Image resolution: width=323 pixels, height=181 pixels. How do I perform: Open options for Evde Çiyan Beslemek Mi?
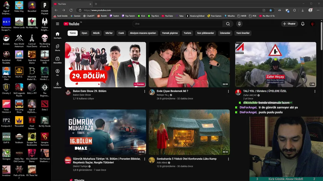click(x=228, y=91)
